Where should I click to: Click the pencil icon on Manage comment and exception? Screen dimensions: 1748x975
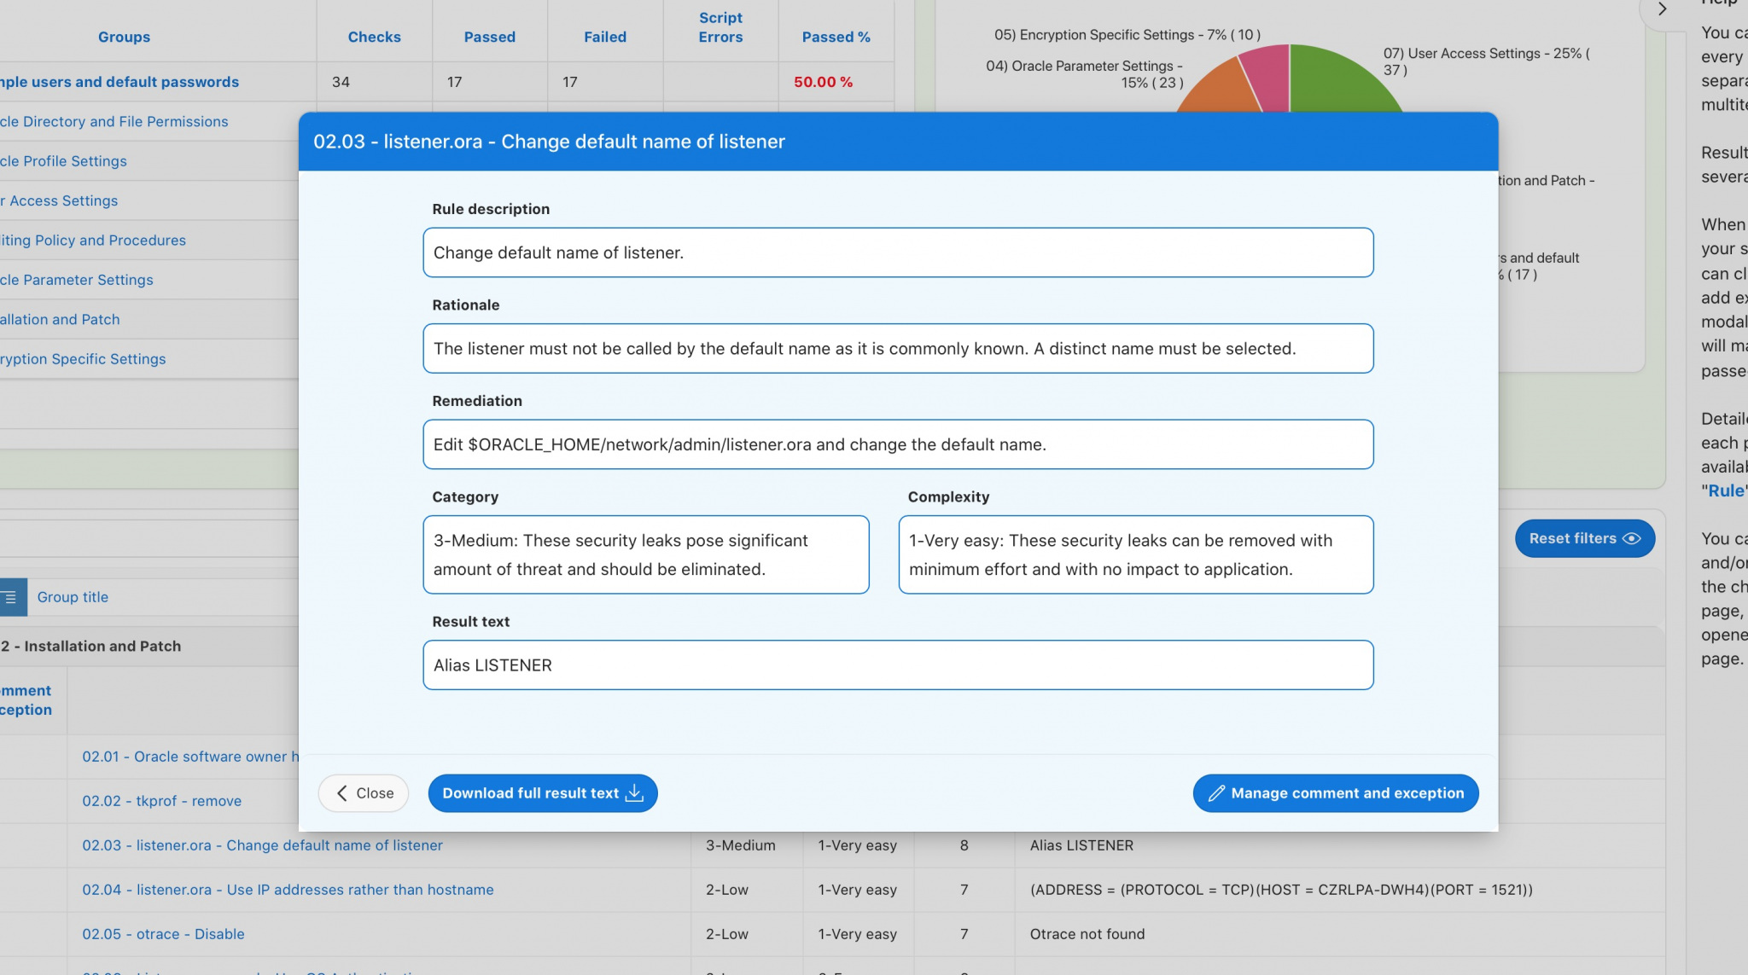tap(1216, 793)
